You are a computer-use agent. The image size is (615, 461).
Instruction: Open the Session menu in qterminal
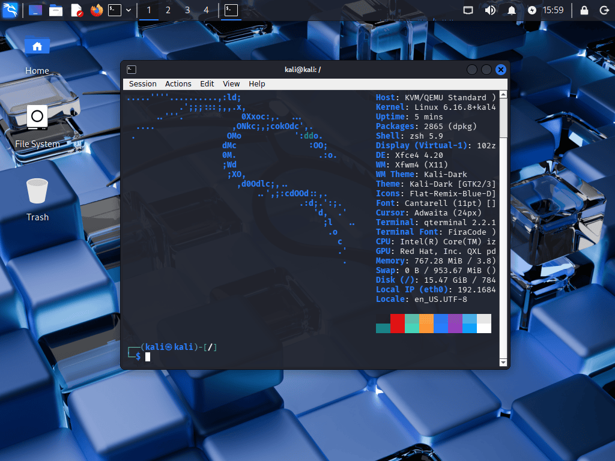coord(142,83)
